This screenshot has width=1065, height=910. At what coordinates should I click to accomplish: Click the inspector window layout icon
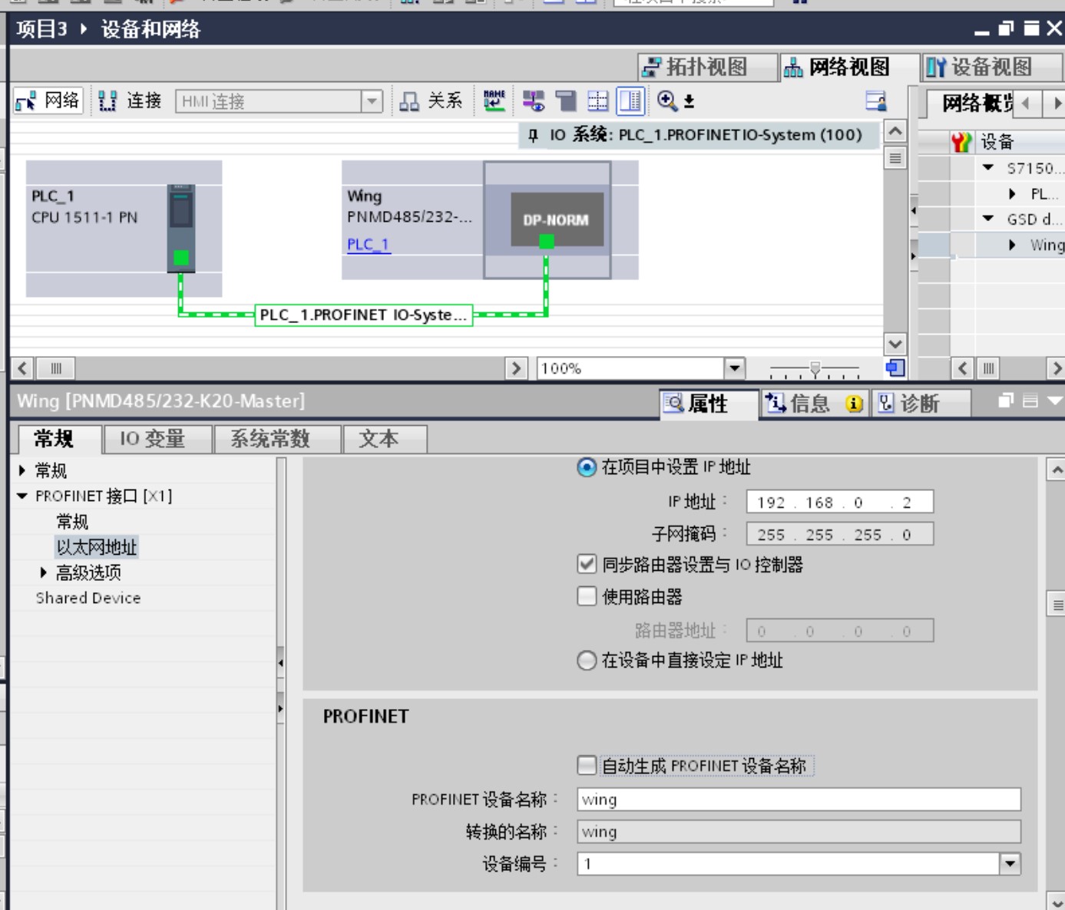(x=1030, y=401)
